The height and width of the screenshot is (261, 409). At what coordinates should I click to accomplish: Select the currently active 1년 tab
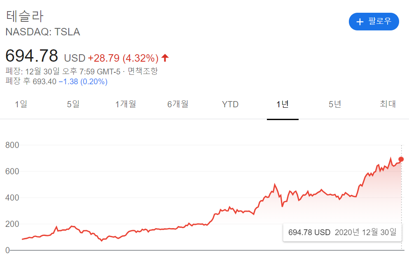(x=283, y=104)
